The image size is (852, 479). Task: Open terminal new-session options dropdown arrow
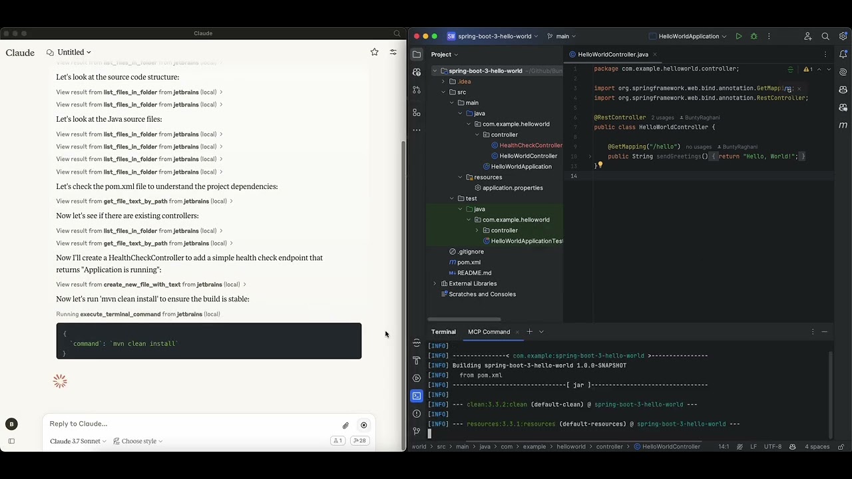tap(541, 332)
